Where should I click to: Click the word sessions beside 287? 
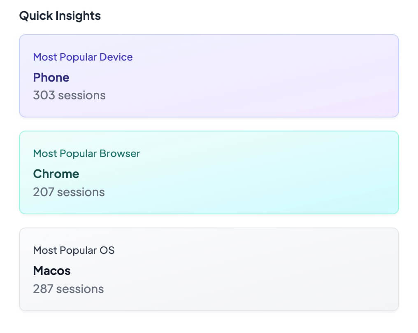(x=80, y=289)
